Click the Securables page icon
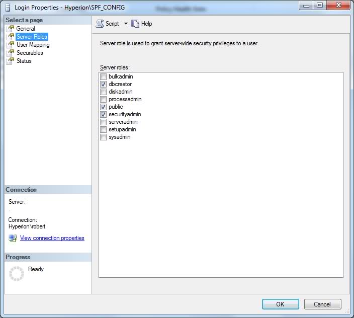 click(x=10, y=53)
